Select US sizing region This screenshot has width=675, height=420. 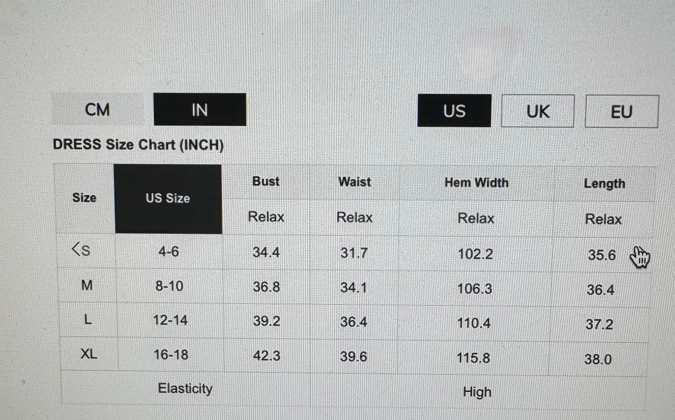(x=454, y=111)
